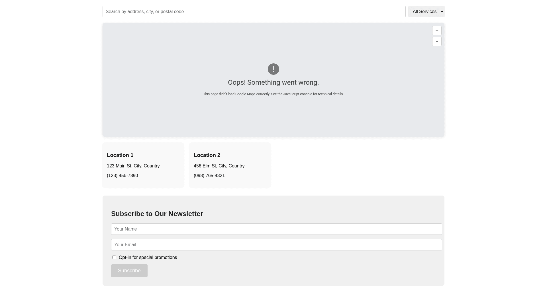The image size is (547, 307).
Task: Click phone number (123) 456-7890
Action: 122,176
